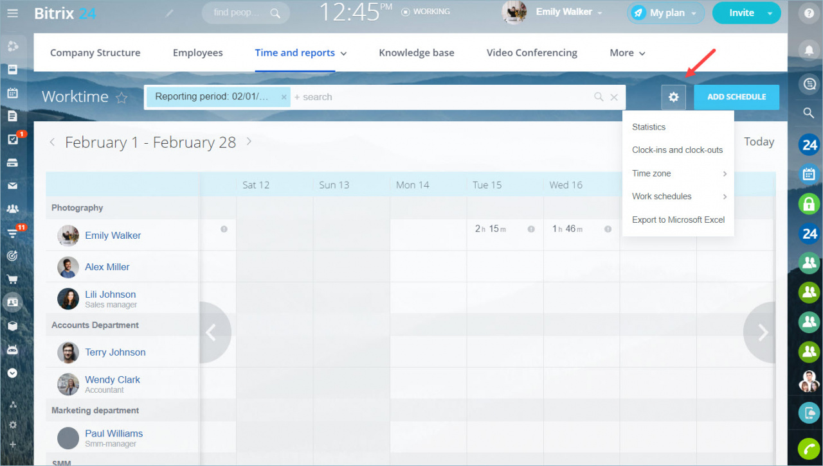Open tasks icon with badge 1
Viewport: 823px width, 466px height.
click(x=12, y=140)
